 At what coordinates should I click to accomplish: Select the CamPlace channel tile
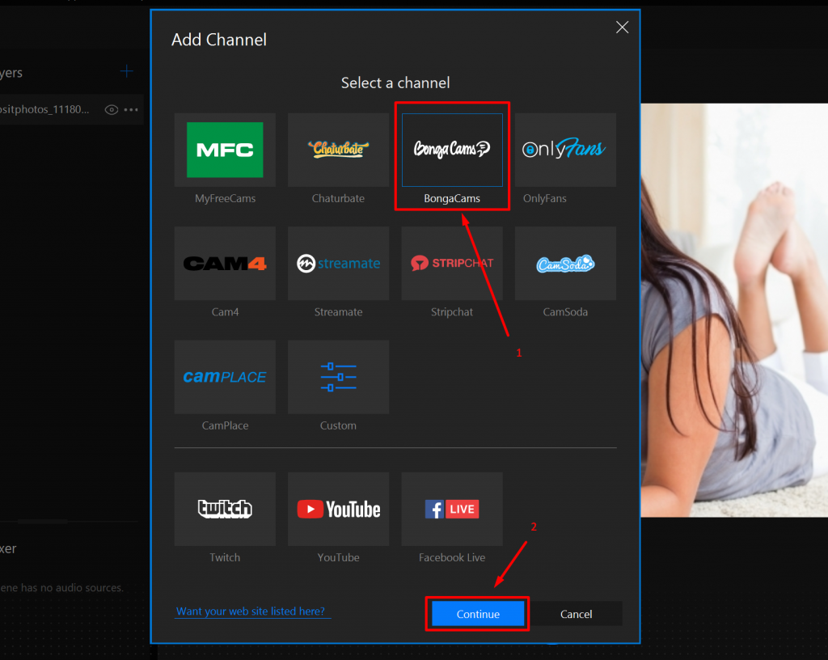click(225, 377)
